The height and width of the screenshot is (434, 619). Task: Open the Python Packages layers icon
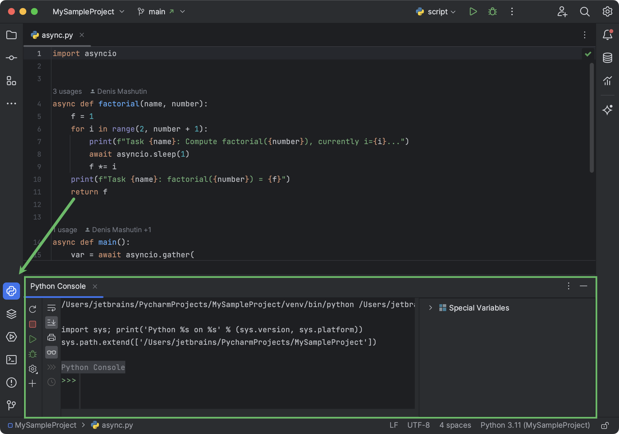click(11, 314)
